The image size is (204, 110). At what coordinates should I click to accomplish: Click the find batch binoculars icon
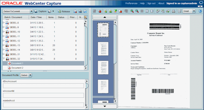pyautogui.click(x=80, y=11)
